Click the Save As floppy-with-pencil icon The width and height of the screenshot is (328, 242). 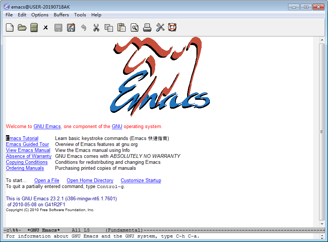pyautogui.click(x=71, y=28)
